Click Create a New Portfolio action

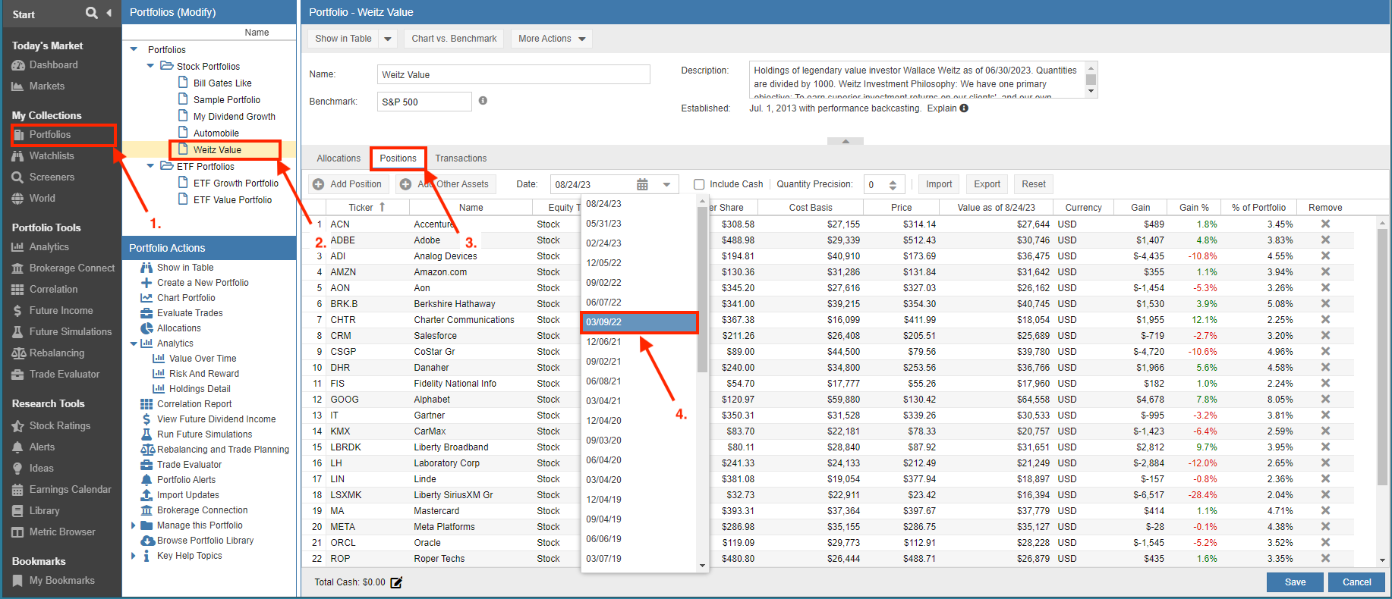(203, 283)
